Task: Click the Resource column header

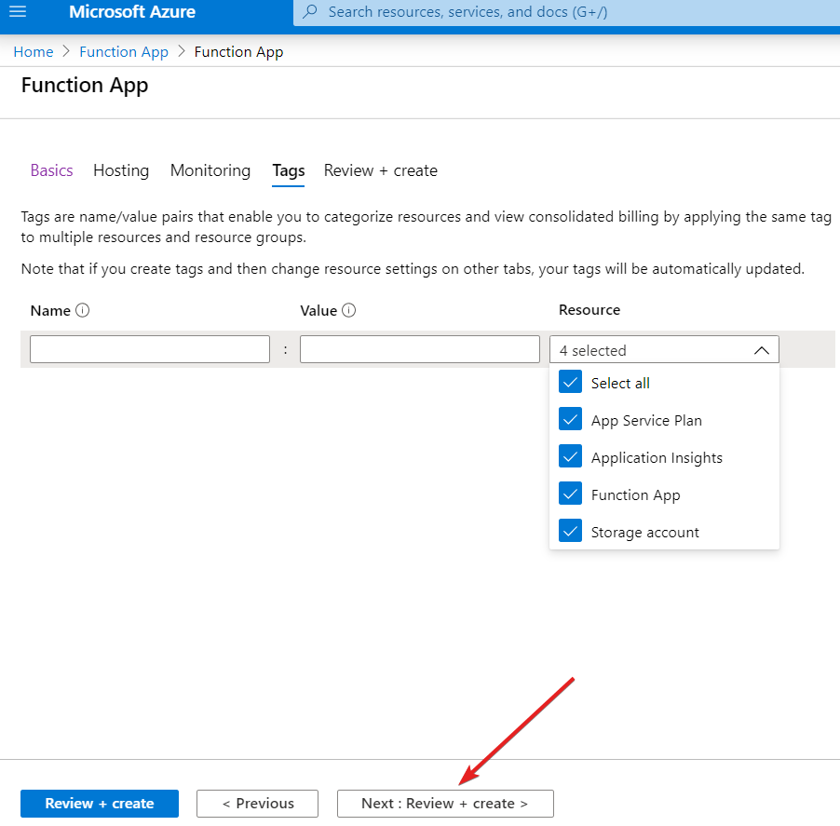Action: [x=589, y=309]
